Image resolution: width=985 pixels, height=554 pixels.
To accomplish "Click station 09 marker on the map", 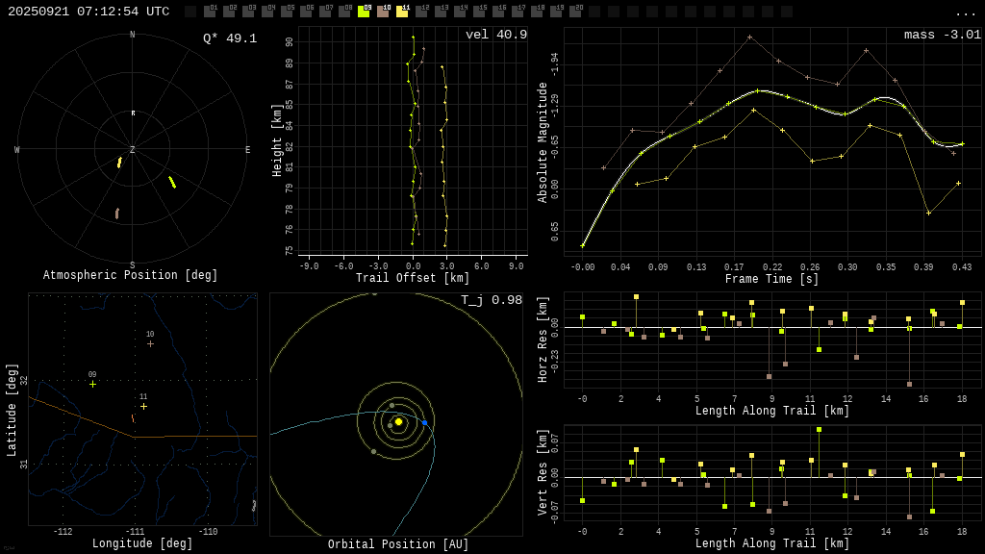I will [92, 384].
